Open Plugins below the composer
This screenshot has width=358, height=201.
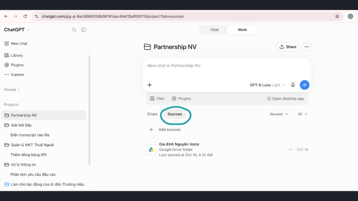click(x=181, y=99)
